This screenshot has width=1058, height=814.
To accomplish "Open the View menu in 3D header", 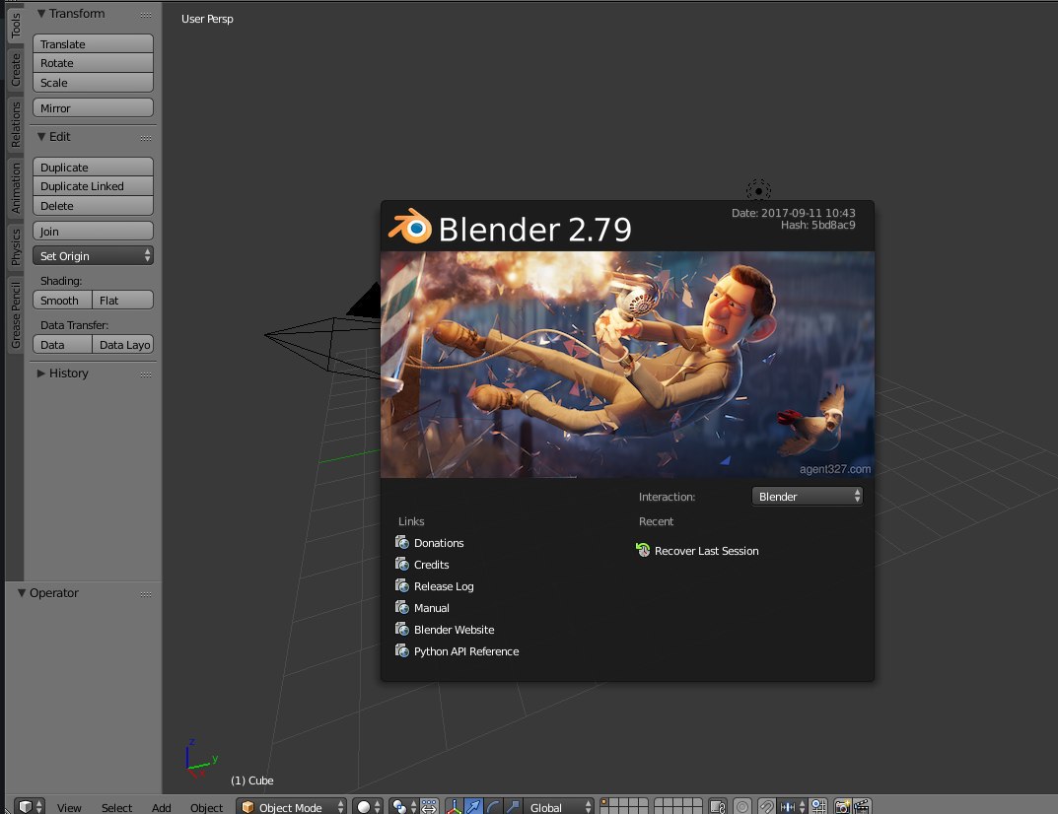I will (69, 807).
